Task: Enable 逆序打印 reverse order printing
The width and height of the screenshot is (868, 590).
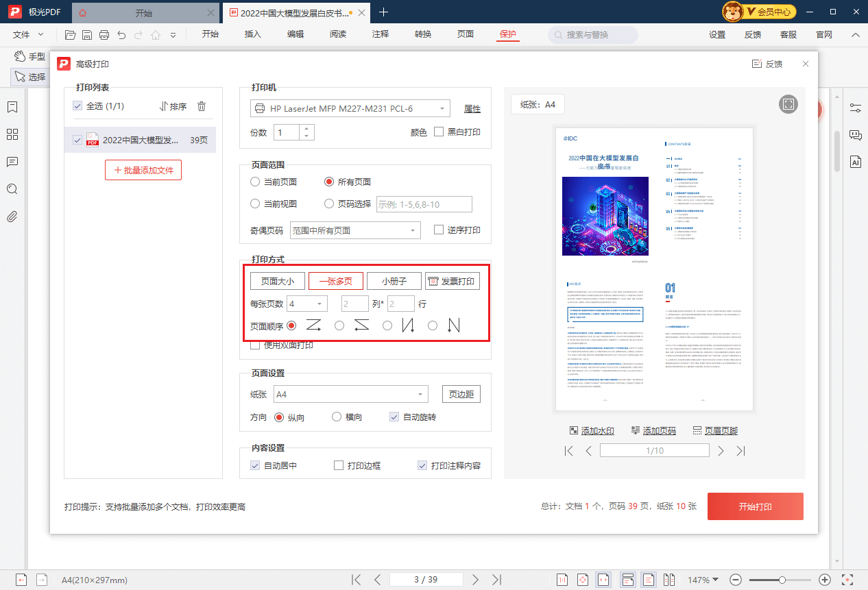Action: 437,230
